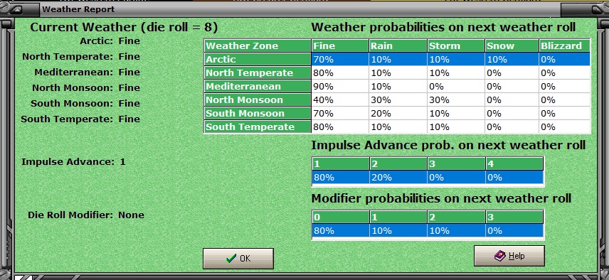
Task: Click the Storm column header
Action: click(x=456, y=45)
